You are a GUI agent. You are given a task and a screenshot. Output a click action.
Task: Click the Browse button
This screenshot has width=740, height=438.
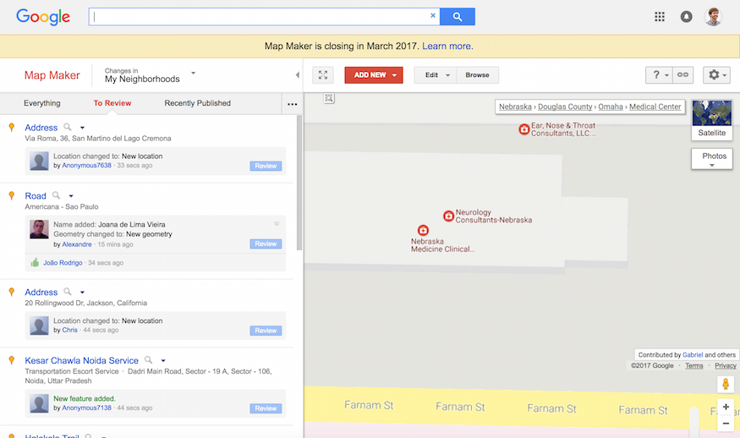point(477,75)
